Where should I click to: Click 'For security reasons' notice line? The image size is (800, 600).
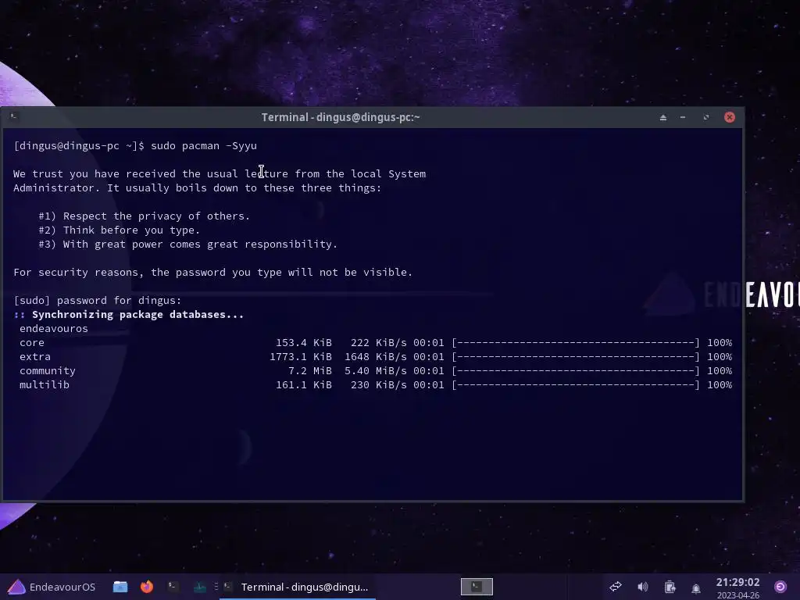(212, 273)
